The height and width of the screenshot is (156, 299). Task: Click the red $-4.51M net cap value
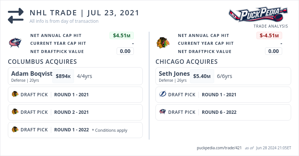[x=269, y=36]
